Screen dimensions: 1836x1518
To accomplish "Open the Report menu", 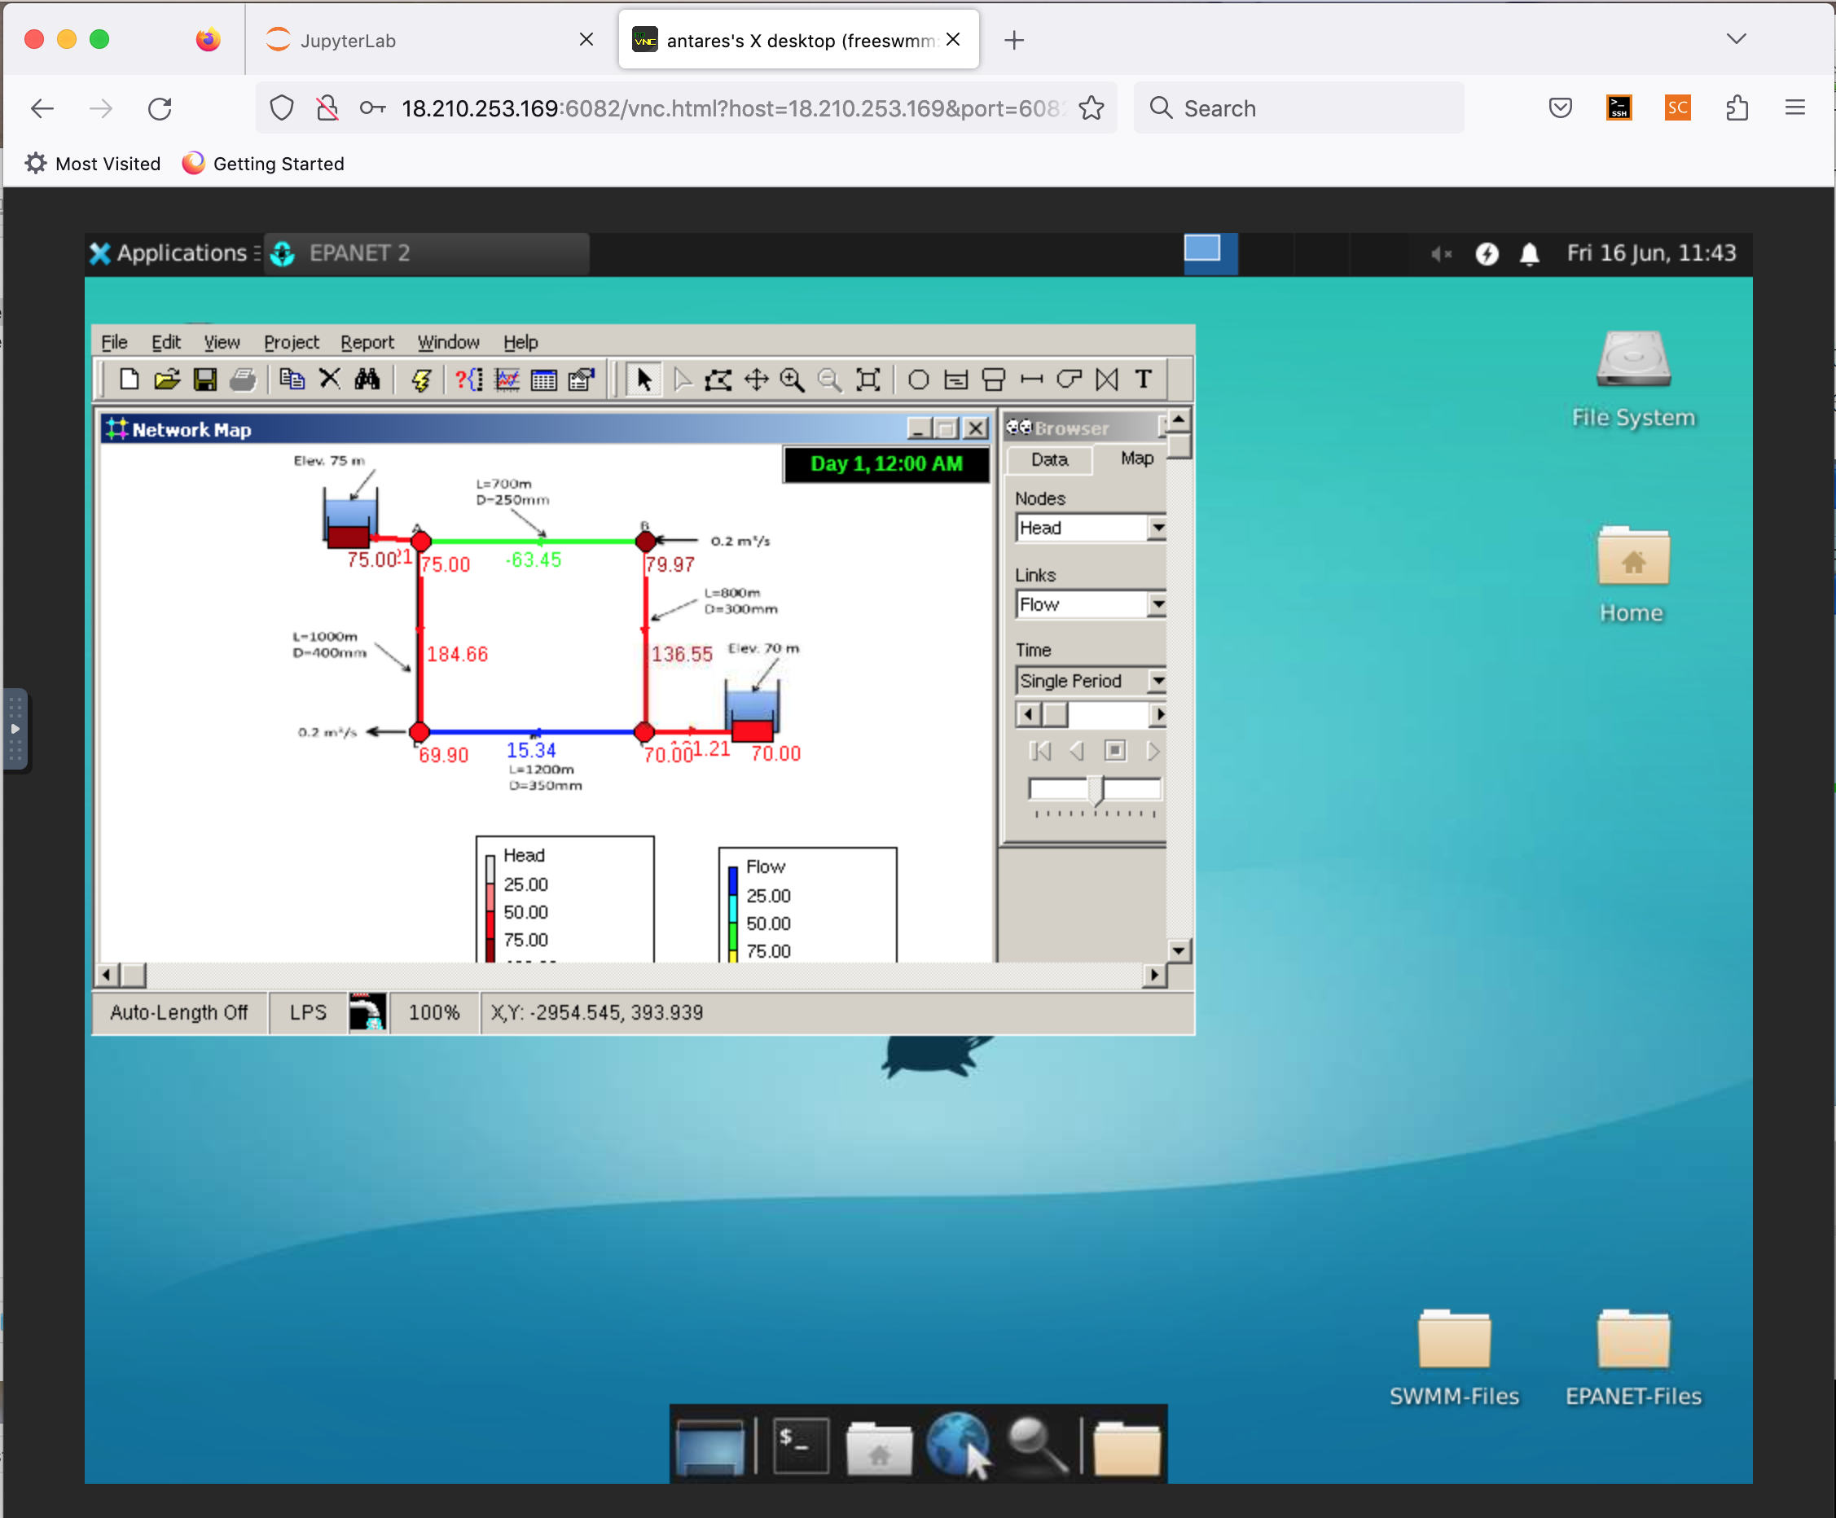I will click(367, 342).
